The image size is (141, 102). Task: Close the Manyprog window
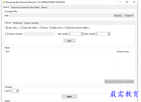pos(134,2)
